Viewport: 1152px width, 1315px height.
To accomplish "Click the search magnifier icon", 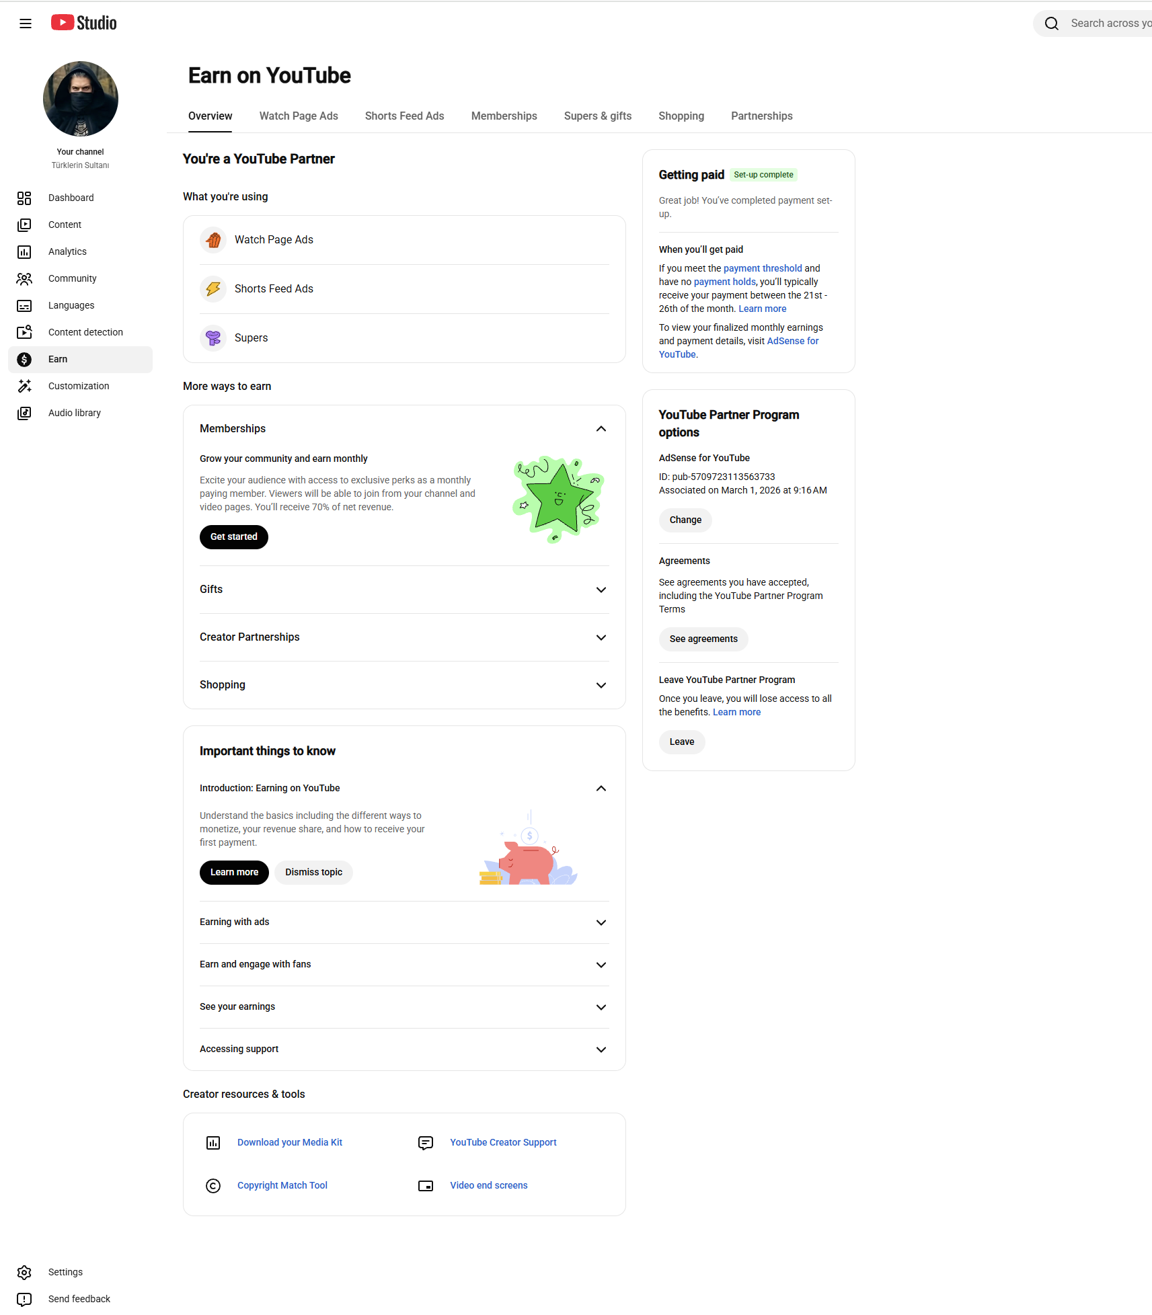I will click(1052, 24).
